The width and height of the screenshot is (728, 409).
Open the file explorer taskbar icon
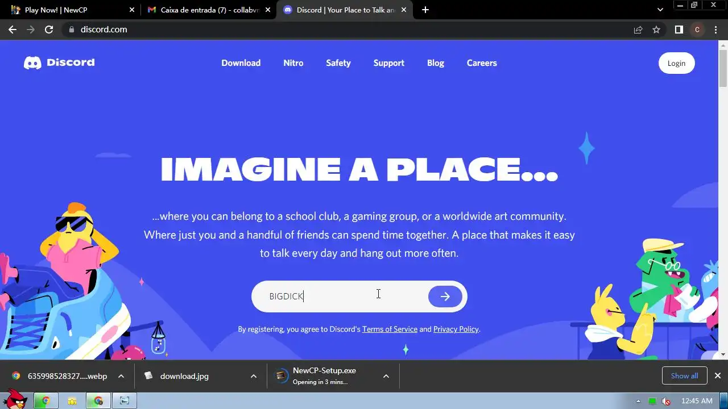coord(72,400)
